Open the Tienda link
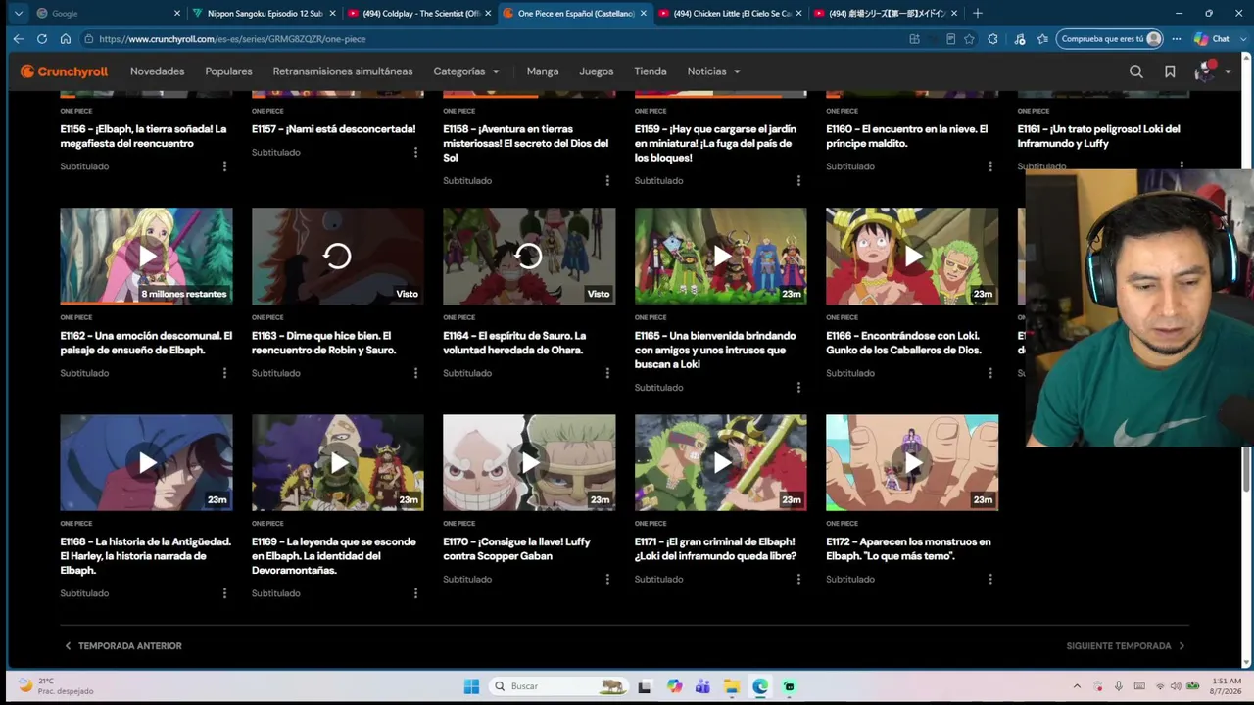Image resolution: width=1254 pixels, height=705 pixels. coord(651,71)
